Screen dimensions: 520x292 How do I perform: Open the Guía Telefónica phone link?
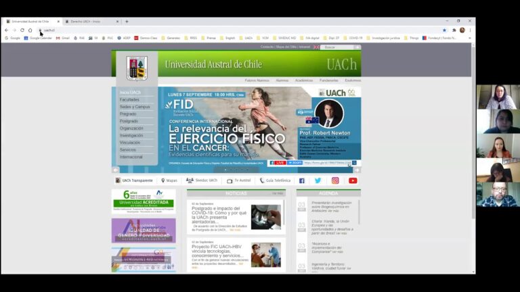275,180
